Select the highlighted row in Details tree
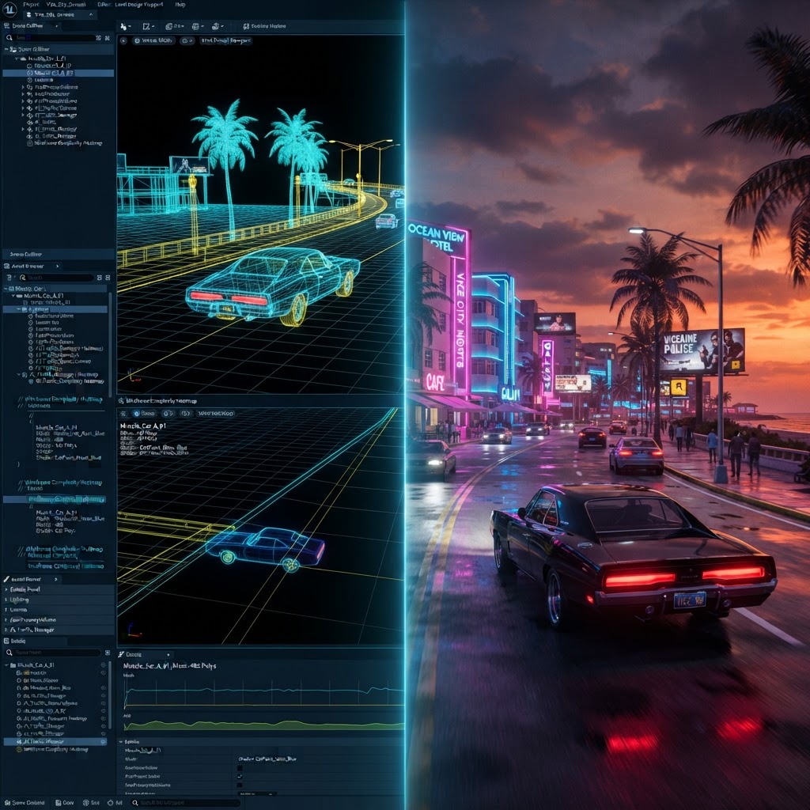The width and height of the screenshot is (810, 810). point(55,742)
